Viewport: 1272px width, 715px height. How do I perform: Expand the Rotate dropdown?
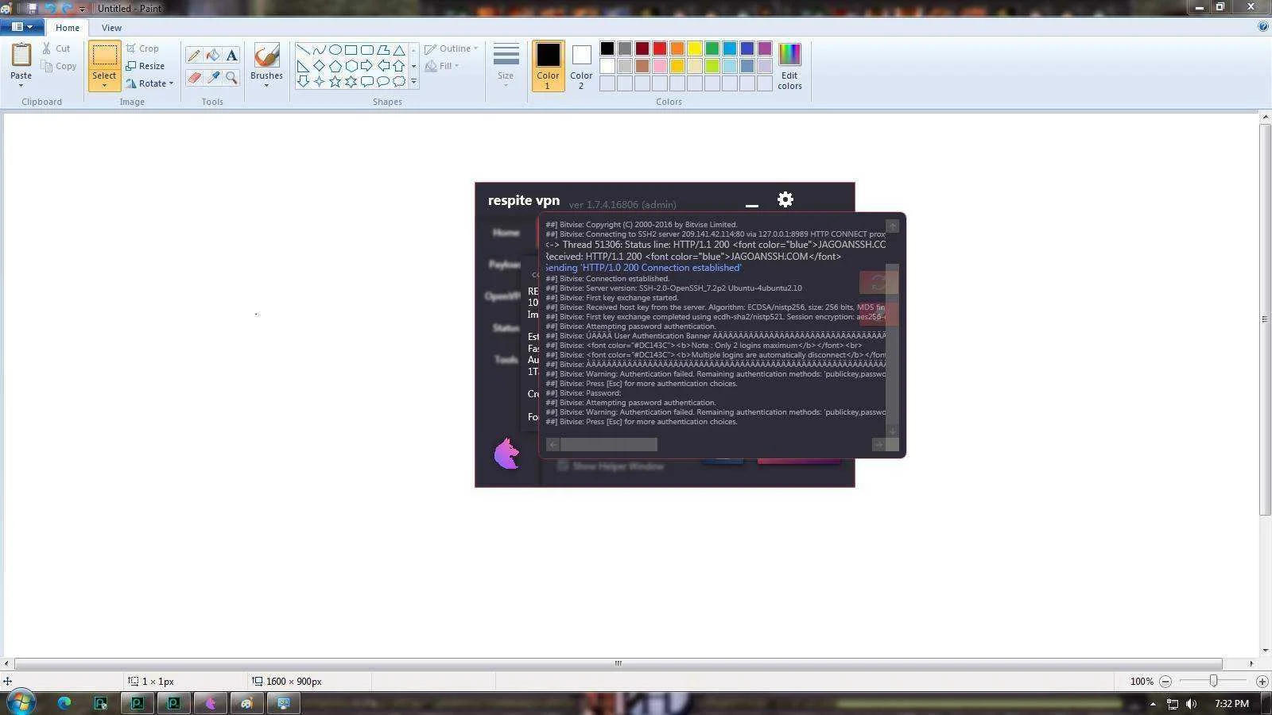click(x=171, y=83)
